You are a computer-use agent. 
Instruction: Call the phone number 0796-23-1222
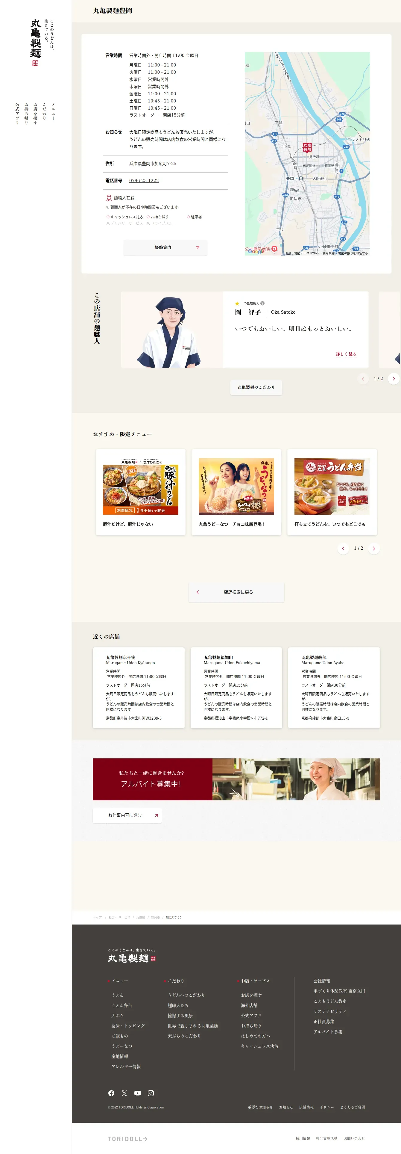(144, 181)
